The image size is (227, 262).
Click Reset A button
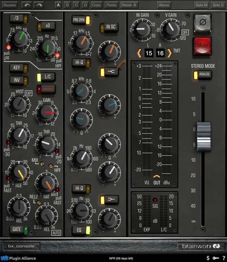coord(129,5)
